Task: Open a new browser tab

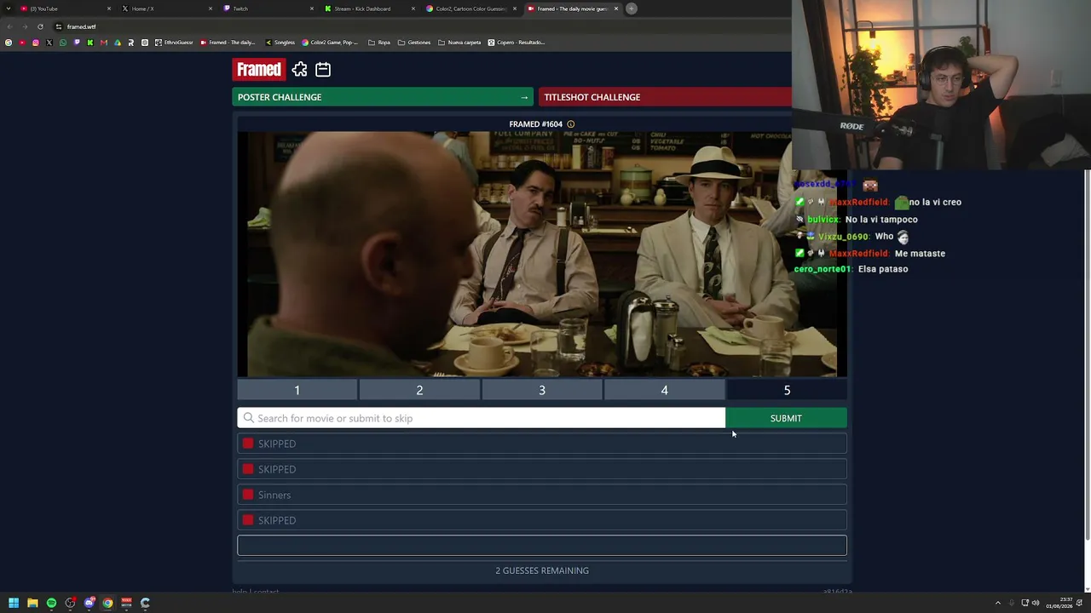Action: tap(632, 9)
